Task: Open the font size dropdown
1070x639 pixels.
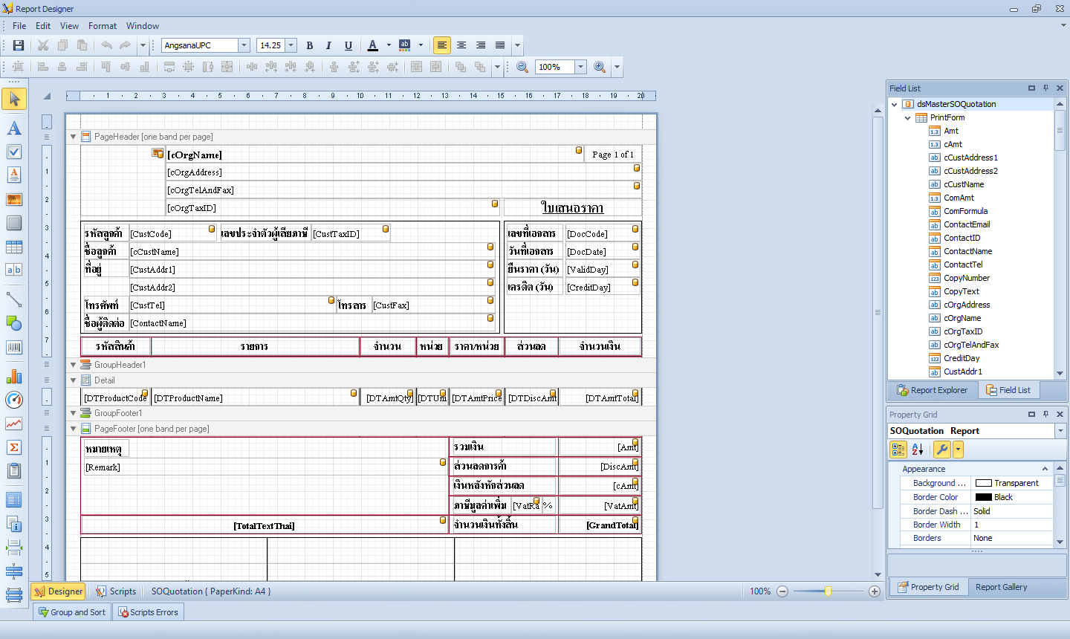Action: (x=291, y=45)
